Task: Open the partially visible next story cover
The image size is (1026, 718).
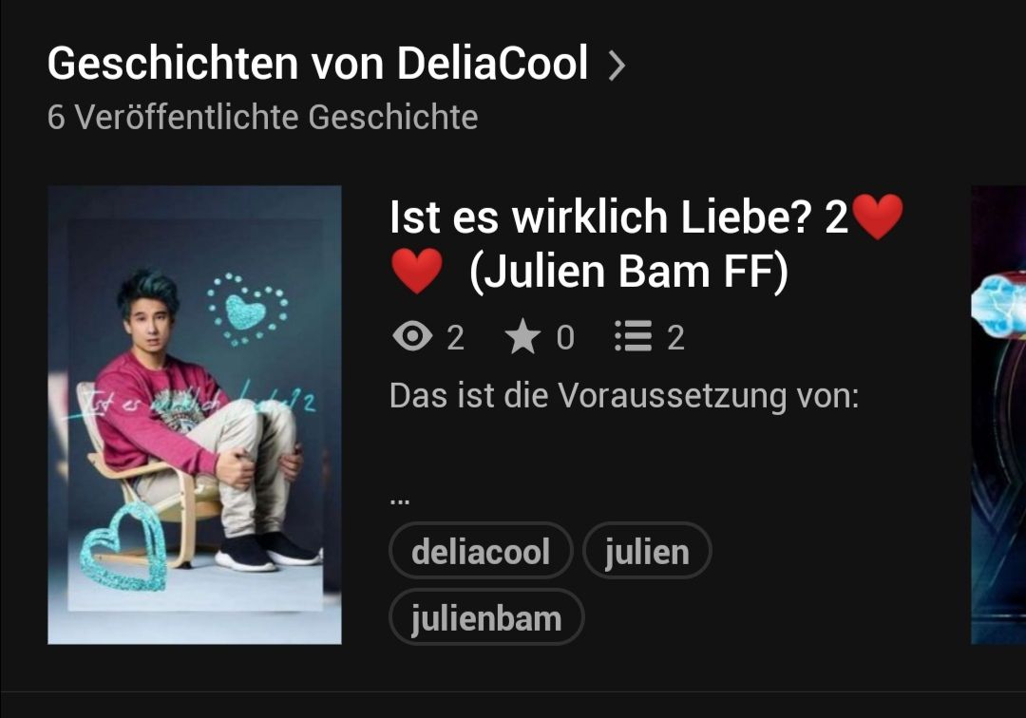Action: [x=998, y=415]
